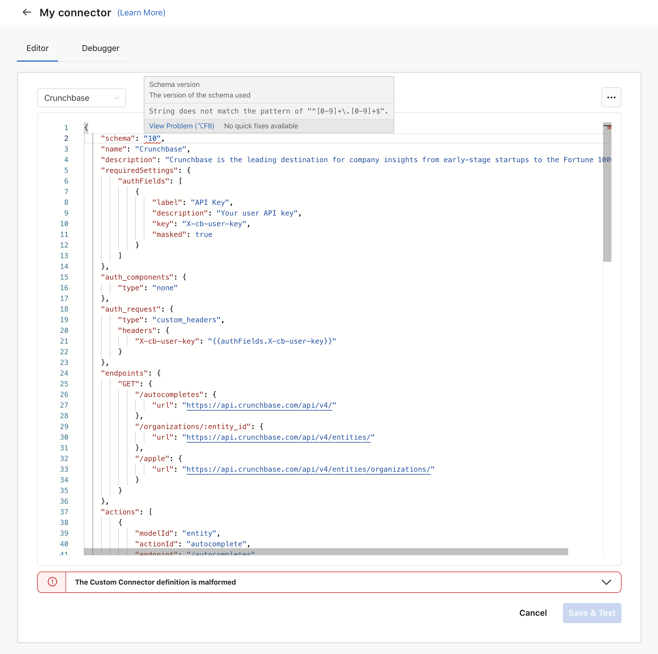Click the "masked": true value
658x654 pixels.
pyautogui.click(x=203, y=235)
